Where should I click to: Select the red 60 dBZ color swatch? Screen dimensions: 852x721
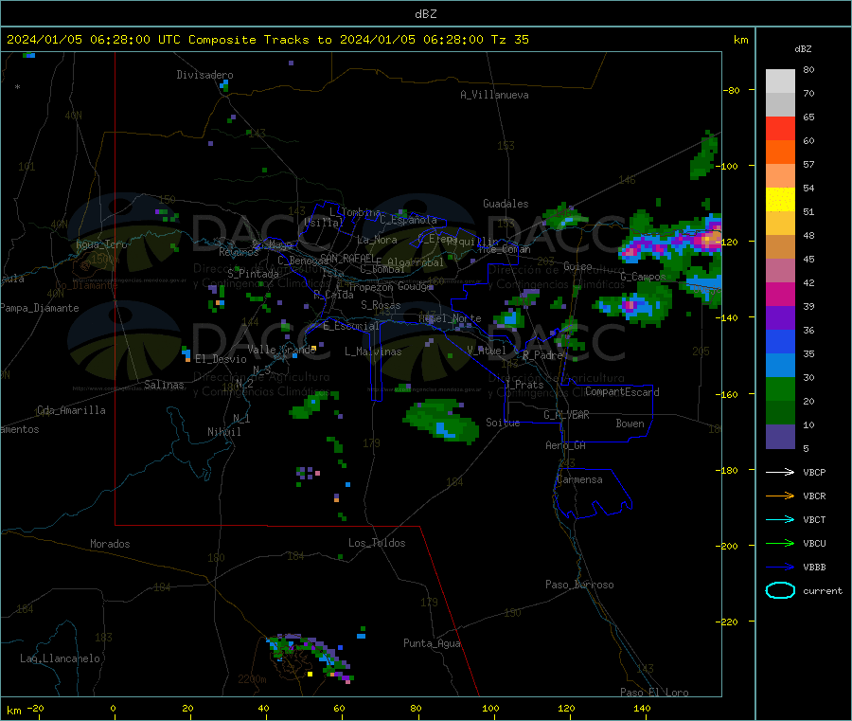[780, 128]
